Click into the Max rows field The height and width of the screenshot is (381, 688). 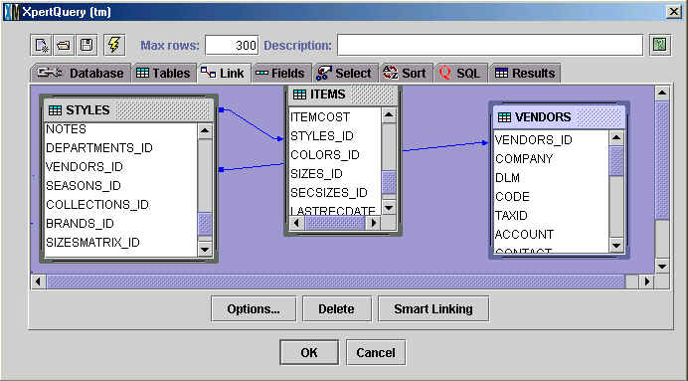point(232,45)
